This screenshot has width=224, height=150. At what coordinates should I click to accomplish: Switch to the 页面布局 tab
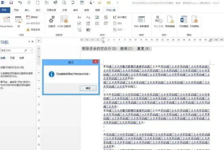[x=51, y=10]
